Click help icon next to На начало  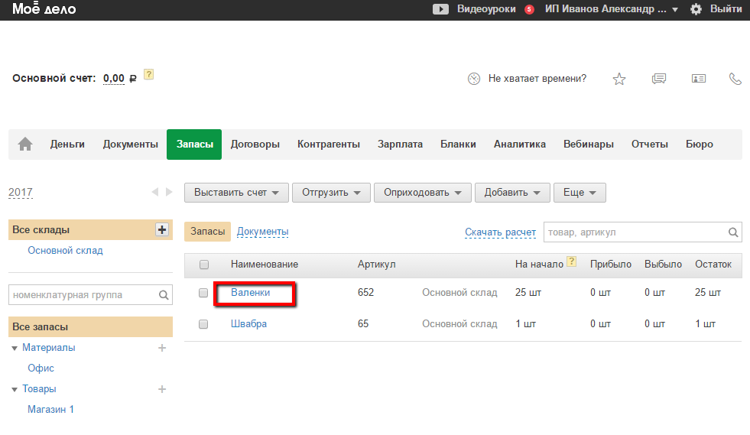tap(571, 263)
